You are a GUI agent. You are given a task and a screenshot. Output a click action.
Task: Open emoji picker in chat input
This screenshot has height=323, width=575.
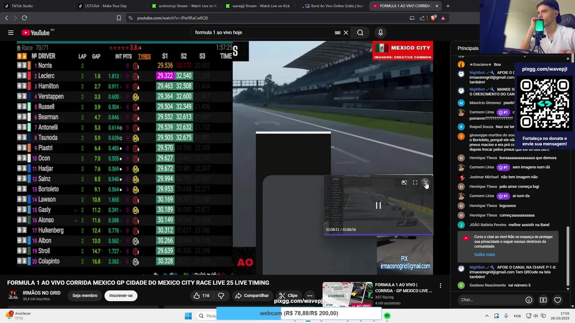point(529,300)
